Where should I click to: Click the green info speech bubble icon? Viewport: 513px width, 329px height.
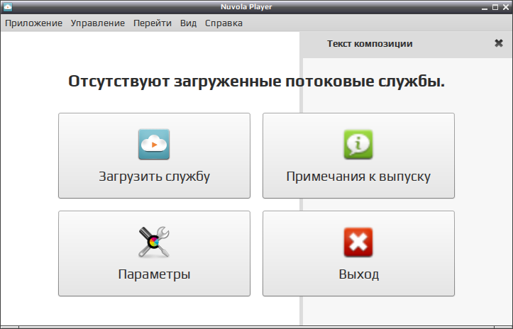[x=358, y=144]
